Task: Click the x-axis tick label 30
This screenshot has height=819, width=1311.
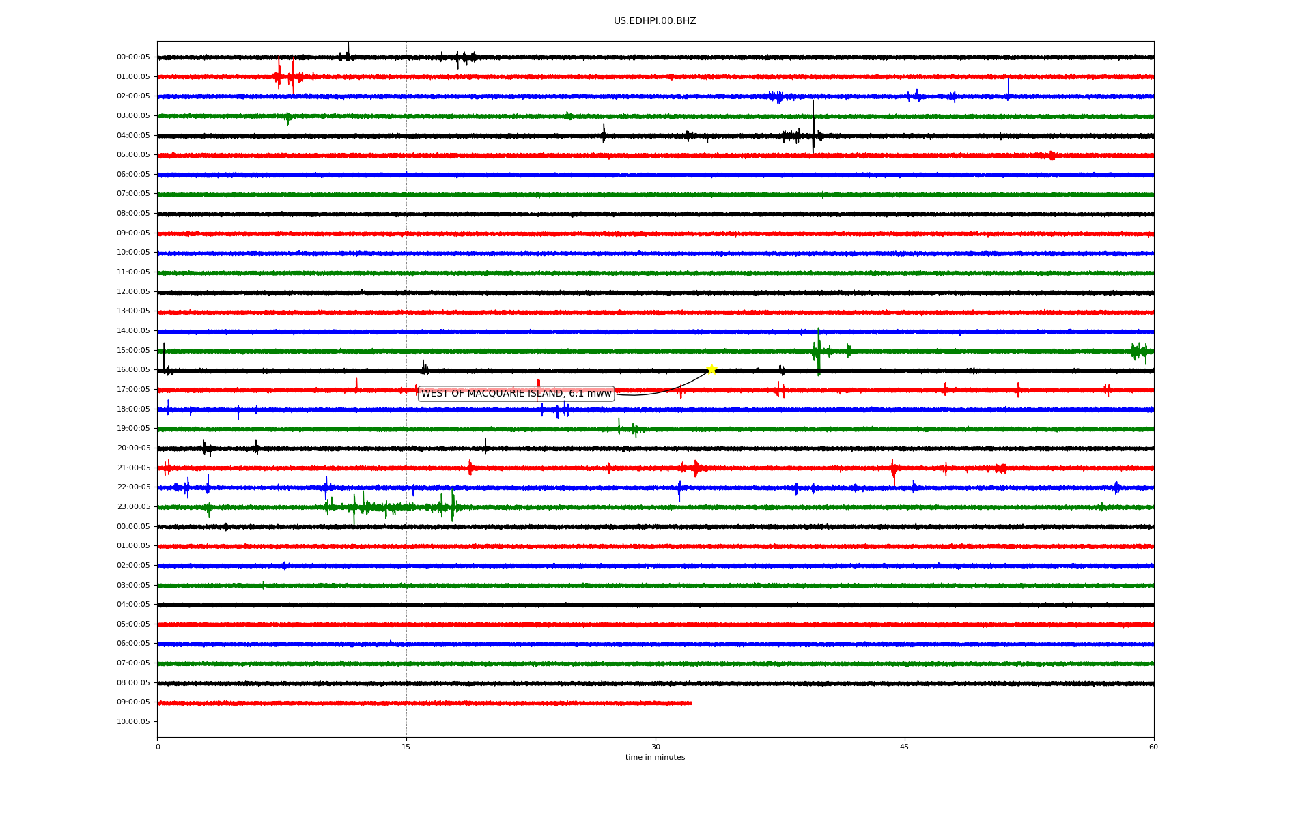Action: pyautogui.click(x=655, y=747)
